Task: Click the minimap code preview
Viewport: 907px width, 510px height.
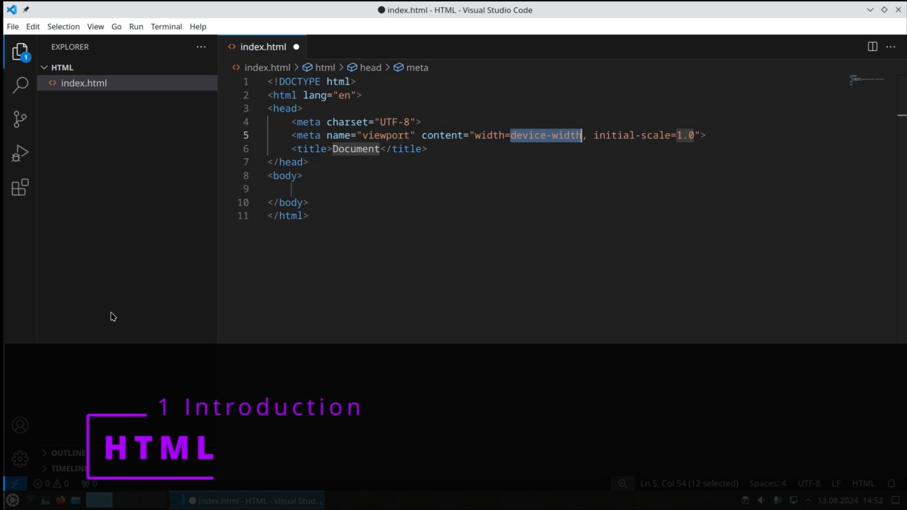Action: (867, 80)
